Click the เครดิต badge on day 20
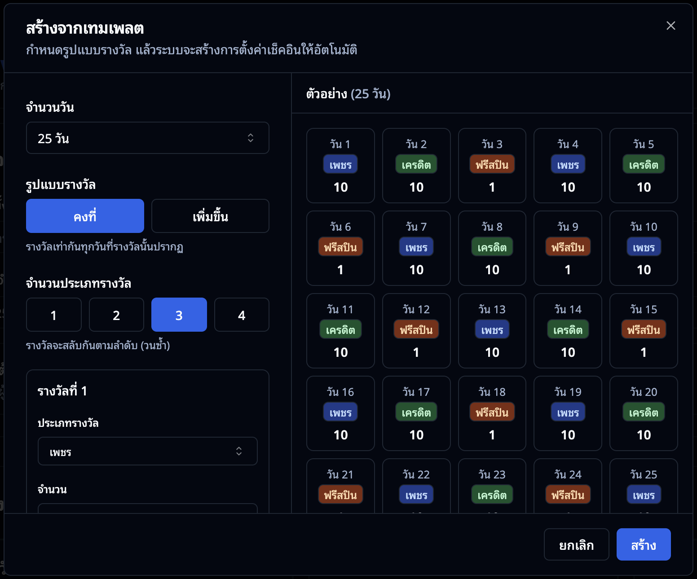The height and width of the screenshot is (579, 697). click(x=643, y=412)
